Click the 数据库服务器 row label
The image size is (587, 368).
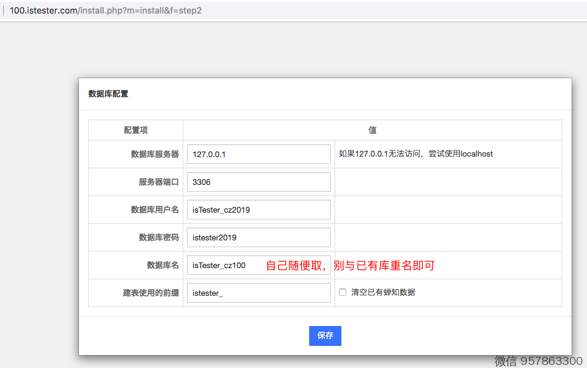click(154, 154)
